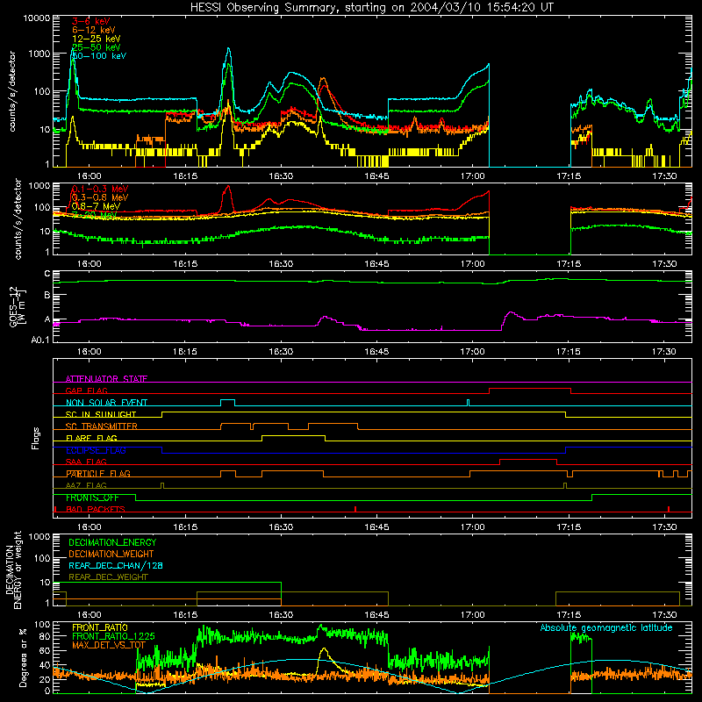Choose the PARTICLE_FLAG label
This screenshot has height=702, width=702.
coord(98,473)
